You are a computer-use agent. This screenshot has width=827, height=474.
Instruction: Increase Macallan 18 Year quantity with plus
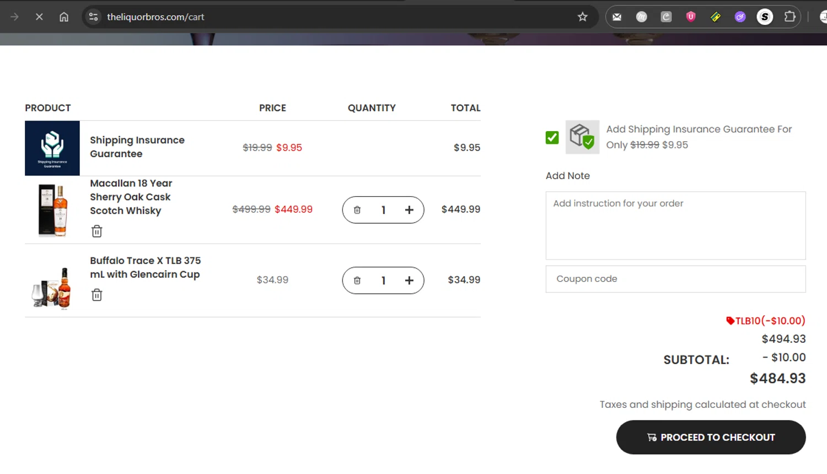409,210
